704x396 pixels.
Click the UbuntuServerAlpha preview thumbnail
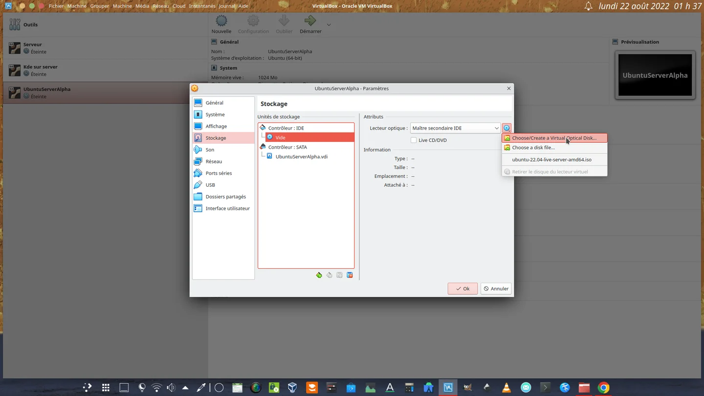click(x=655, y=75)
